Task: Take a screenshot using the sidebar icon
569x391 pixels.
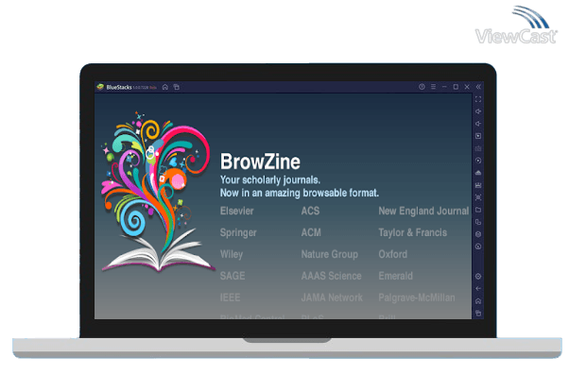Action: [478, 197]
